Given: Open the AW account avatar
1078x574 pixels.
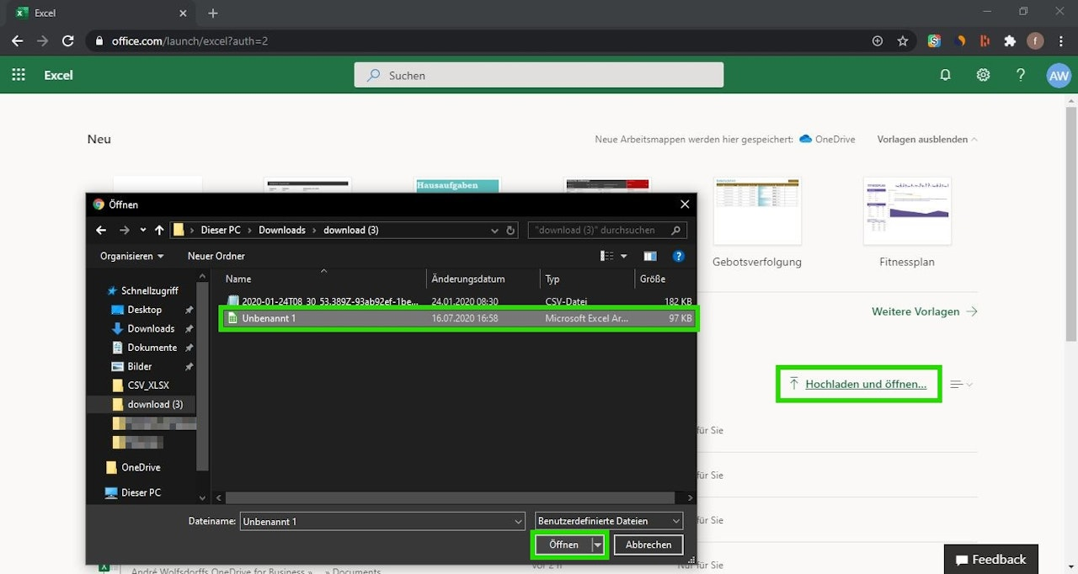Looking at the screenshot, I should [x=1058, y=75].
